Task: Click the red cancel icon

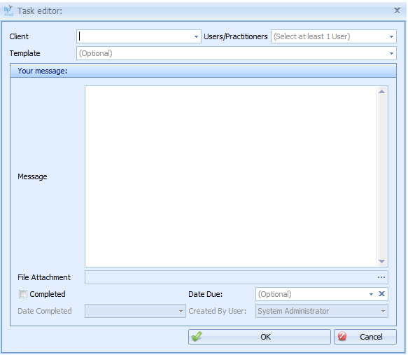Action: tap(342, 336)
